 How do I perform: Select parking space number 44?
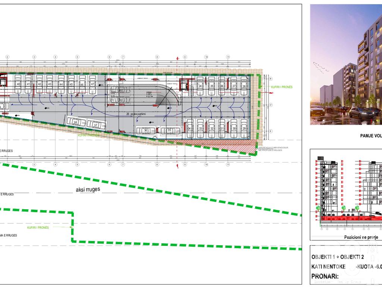point(61,84)
